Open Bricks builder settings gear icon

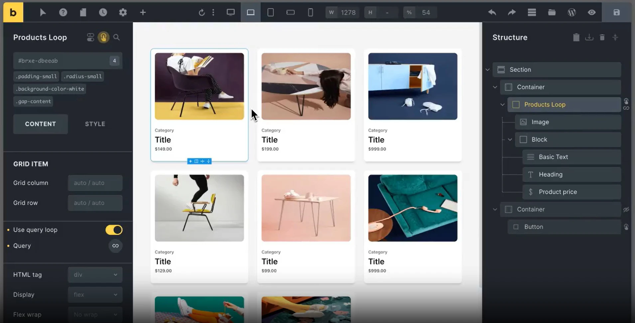pyautogui.click(x=123, y=12)
